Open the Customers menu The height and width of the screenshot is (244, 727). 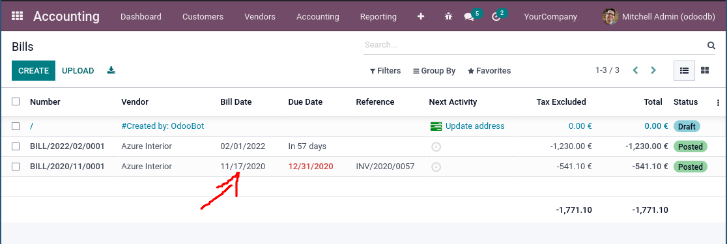click(x=203, y=17)
